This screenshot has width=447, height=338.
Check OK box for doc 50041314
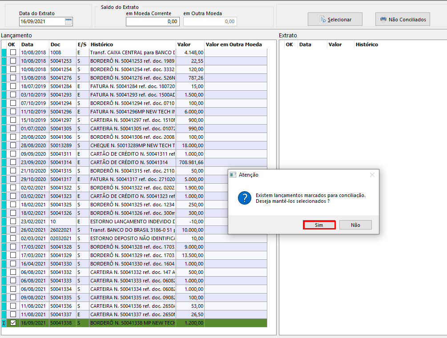click(x=13, y=162)
